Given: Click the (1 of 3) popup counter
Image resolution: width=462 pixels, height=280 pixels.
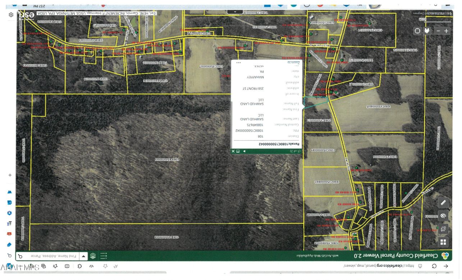Looking at the screenshot, I should (294, 151).
